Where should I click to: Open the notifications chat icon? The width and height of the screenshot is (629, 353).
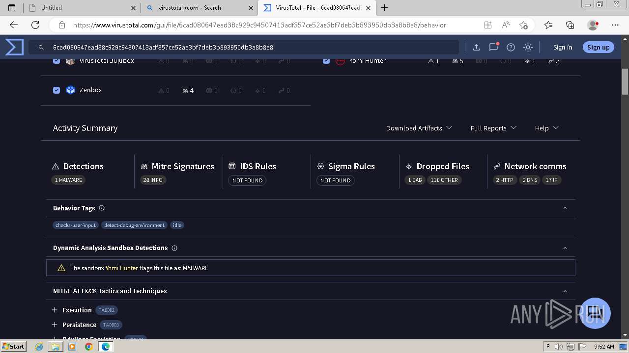[x=493, y=47]
